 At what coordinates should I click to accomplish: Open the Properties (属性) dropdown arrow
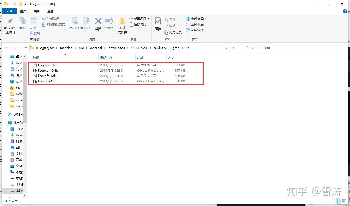tap(158, 31)
